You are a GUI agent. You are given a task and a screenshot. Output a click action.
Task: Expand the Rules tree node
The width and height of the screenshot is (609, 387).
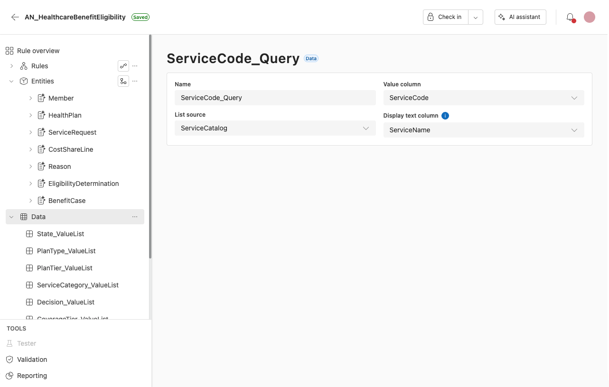click(11, 66)
